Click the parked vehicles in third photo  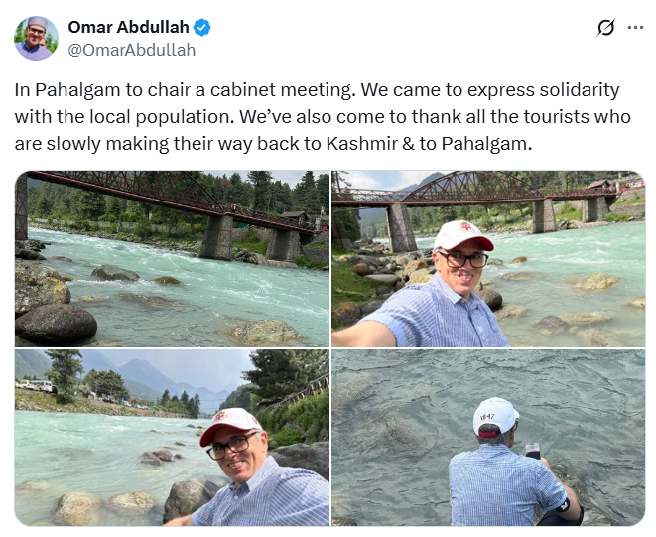(x=36, y=385)
